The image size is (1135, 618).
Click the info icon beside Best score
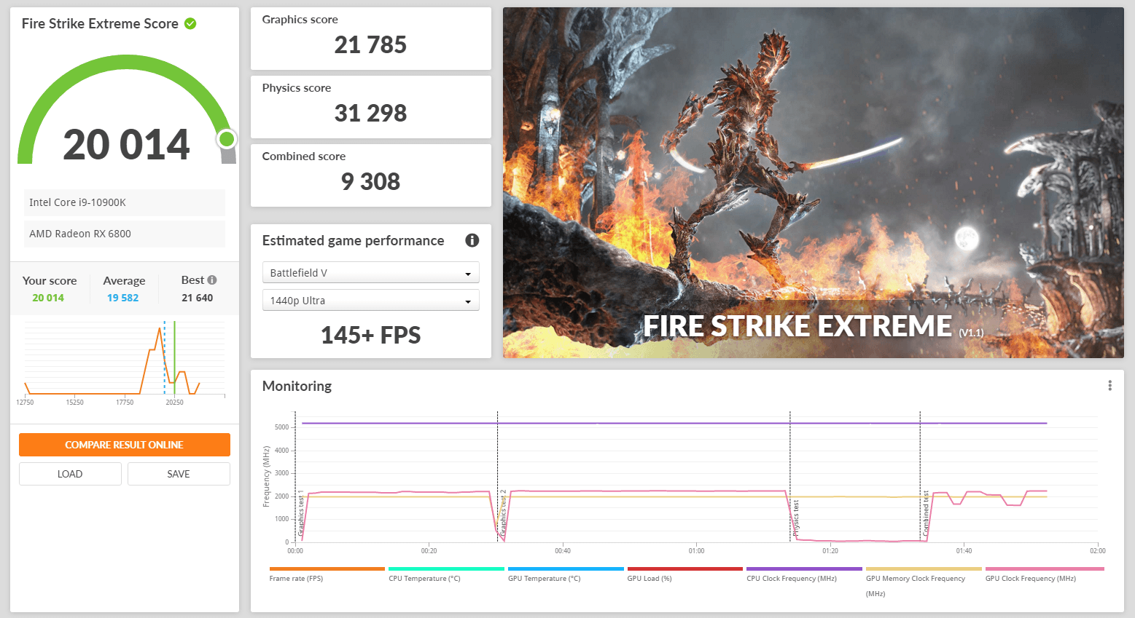pos(212,280)
